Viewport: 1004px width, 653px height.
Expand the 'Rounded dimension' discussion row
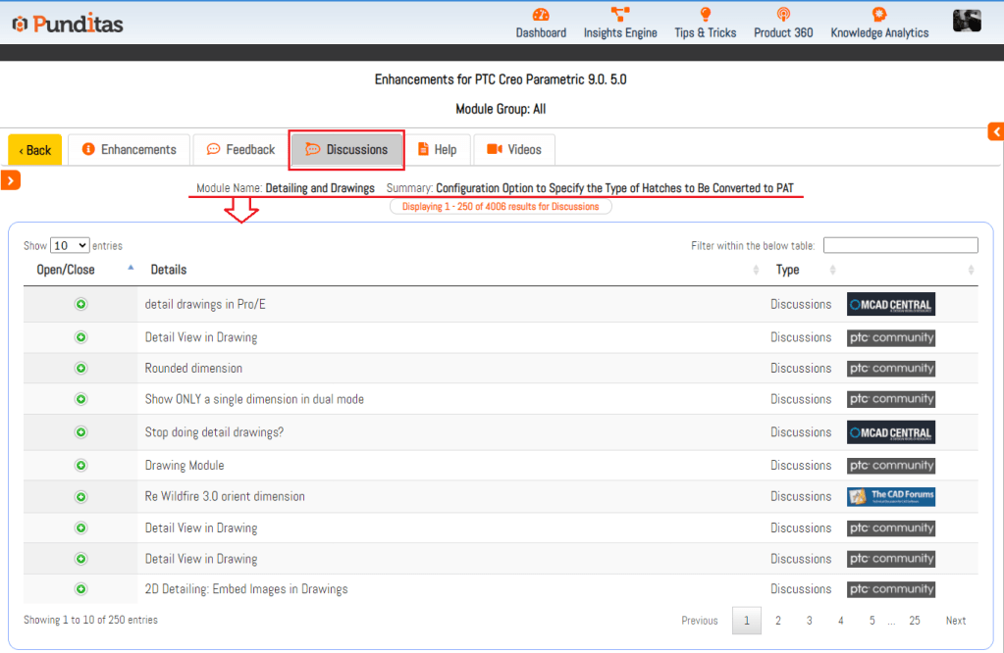80,369
